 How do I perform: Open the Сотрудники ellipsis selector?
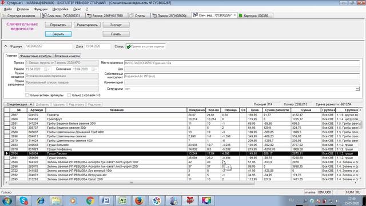(357, 89)
